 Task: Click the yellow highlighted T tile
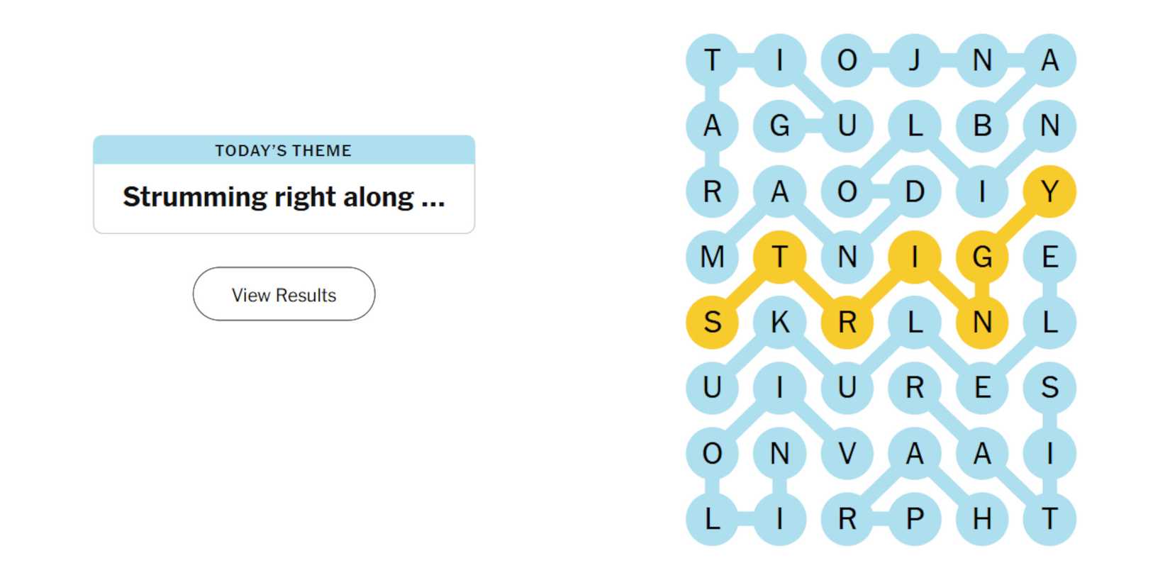780,257
